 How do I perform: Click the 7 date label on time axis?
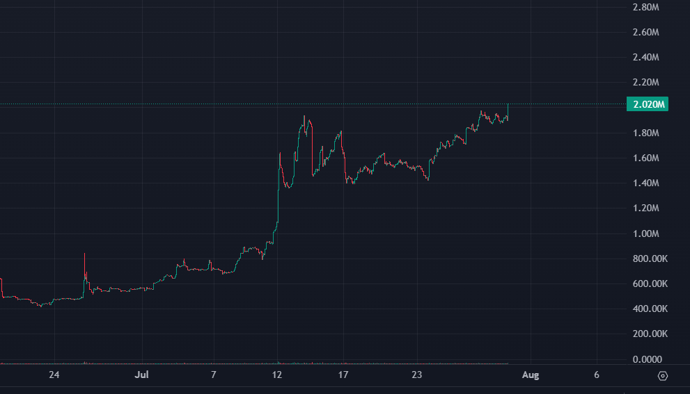214,375
